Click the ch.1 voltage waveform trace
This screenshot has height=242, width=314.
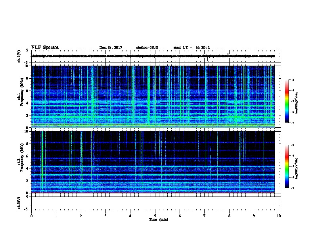153,56
